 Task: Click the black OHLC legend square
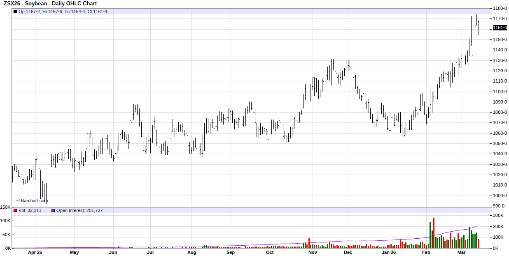15,12
